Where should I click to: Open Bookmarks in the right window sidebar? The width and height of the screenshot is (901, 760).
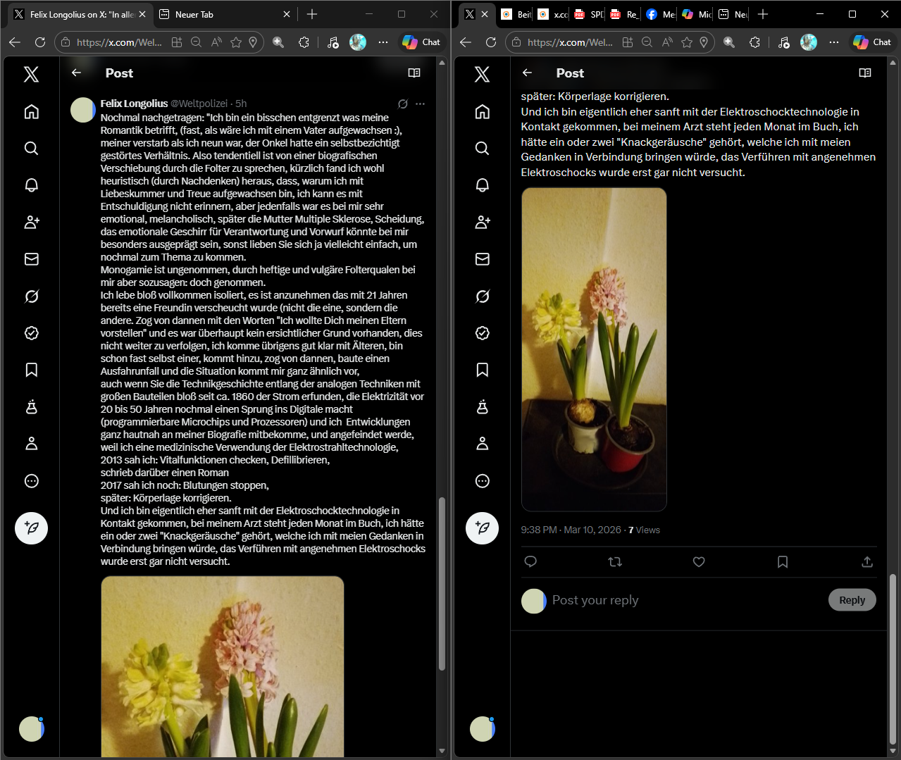(x=483, y=370)
